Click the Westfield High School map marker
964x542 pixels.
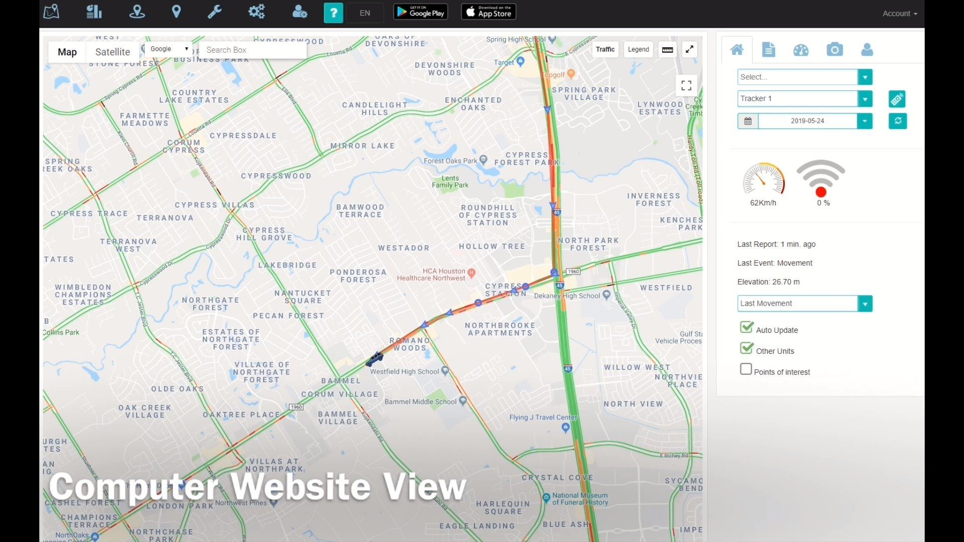pos(445,372)
